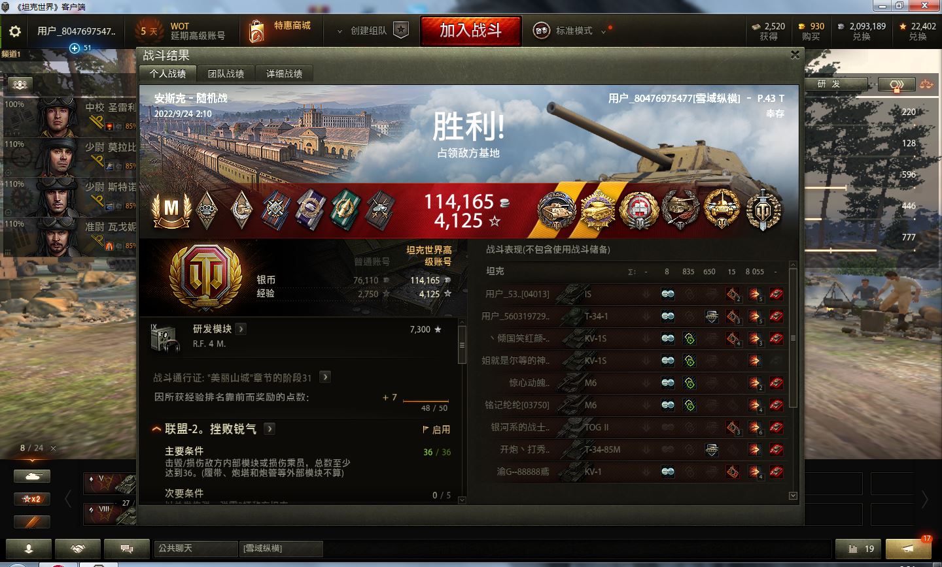The height and width of the screenshot is (567, 942).
Task: Expand the 创建组队 platoon dropdown arrow
Action: [339, 31]
